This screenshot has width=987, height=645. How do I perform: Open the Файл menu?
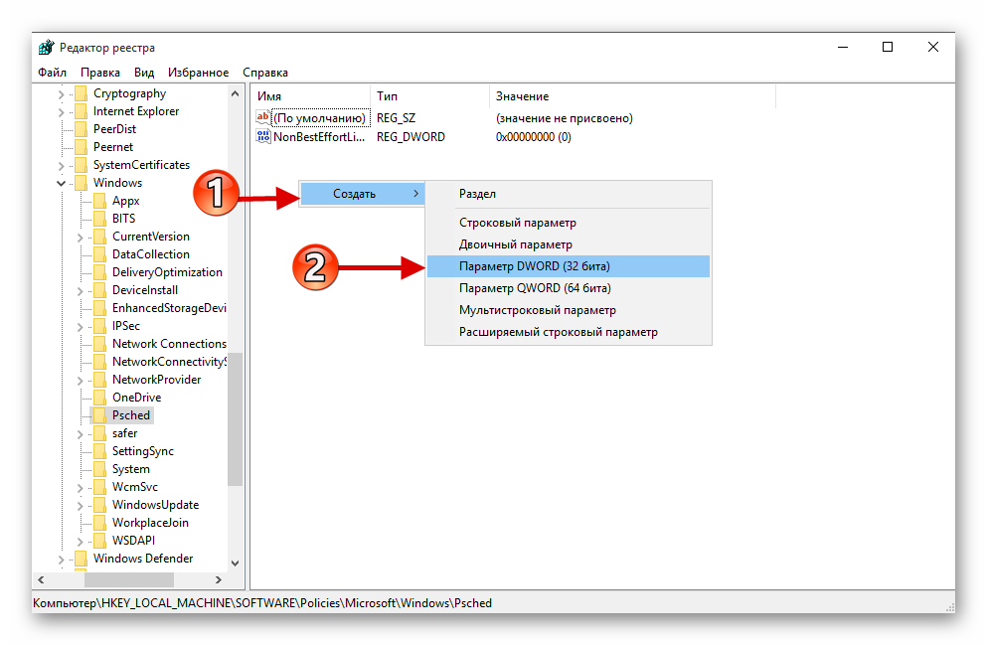(x=52, y=73)
